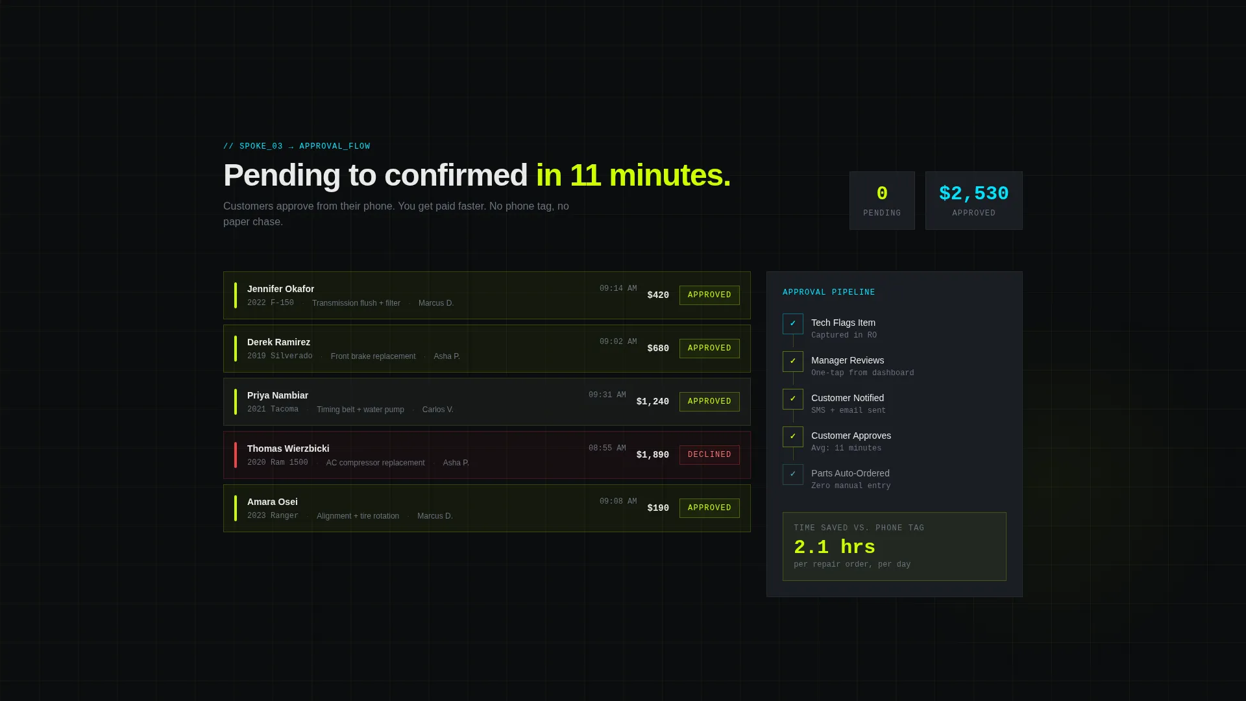
Task: Click the APPROVED badge for Jennifer Okafor
Action: (709, 295)
